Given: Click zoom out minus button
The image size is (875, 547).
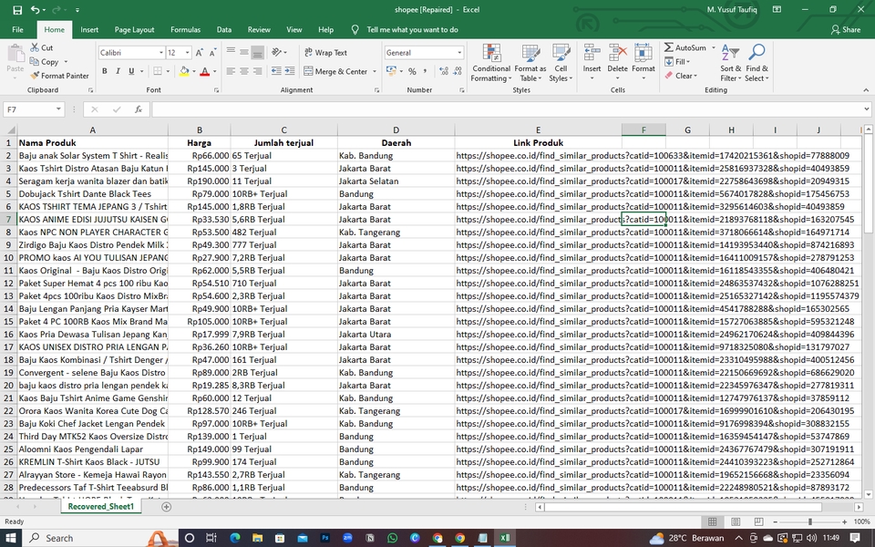Looking at the screenshot, I should pos(775,521).
